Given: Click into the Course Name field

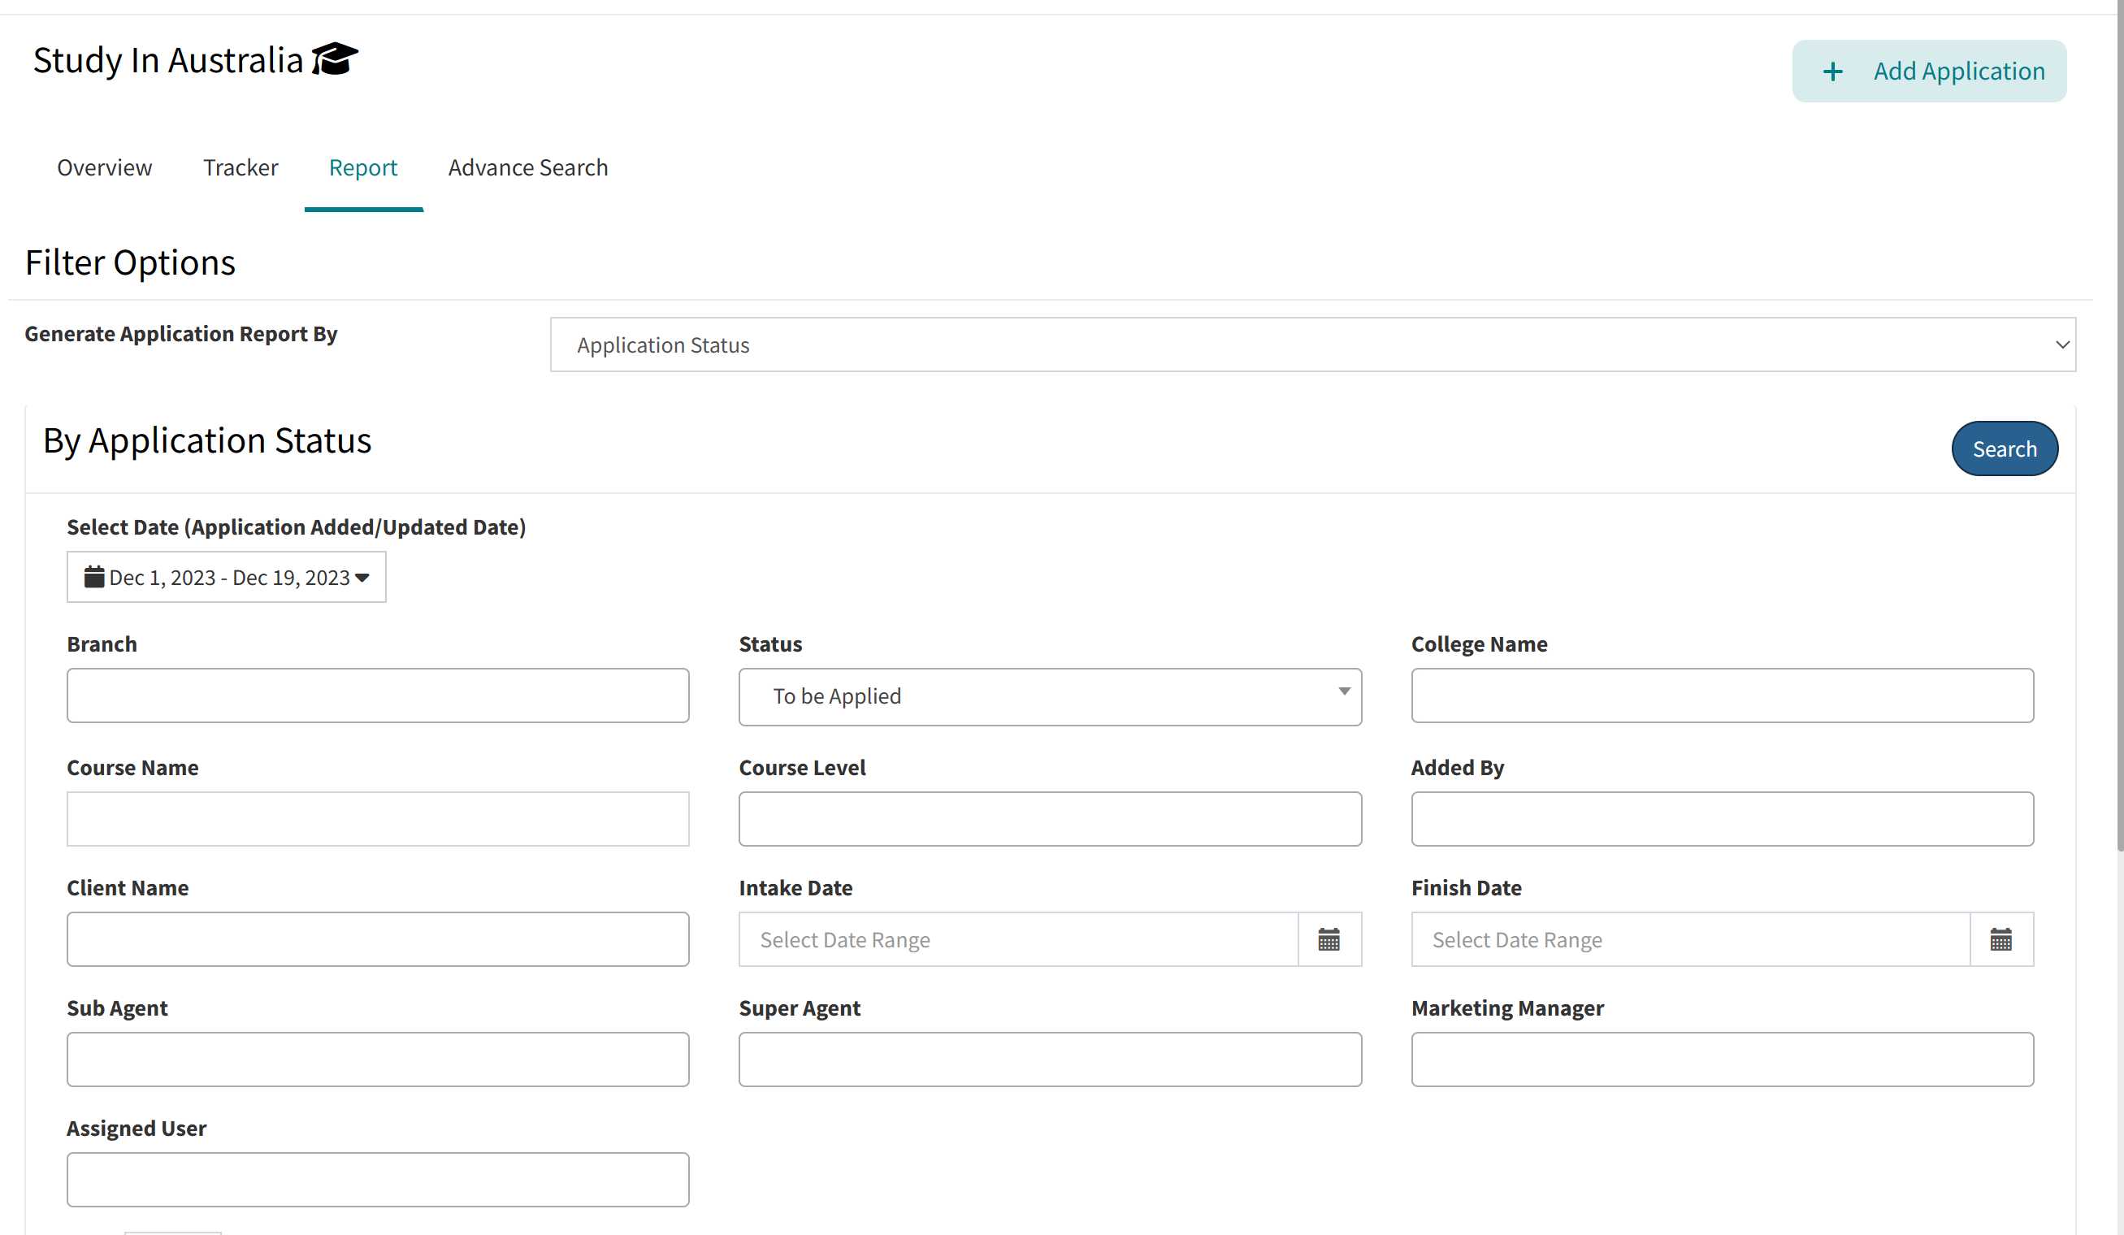Looking at the screenshot, I should [378, 818].
